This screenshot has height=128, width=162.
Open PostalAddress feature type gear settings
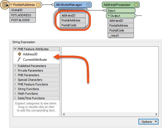pos(38,5)
